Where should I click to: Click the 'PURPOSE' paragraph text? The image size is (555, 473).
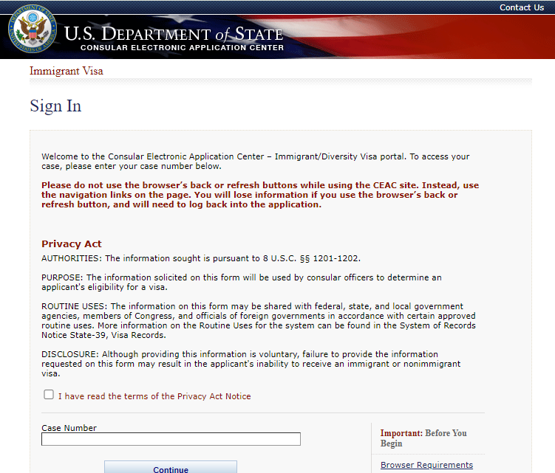(x=242, y=282)
